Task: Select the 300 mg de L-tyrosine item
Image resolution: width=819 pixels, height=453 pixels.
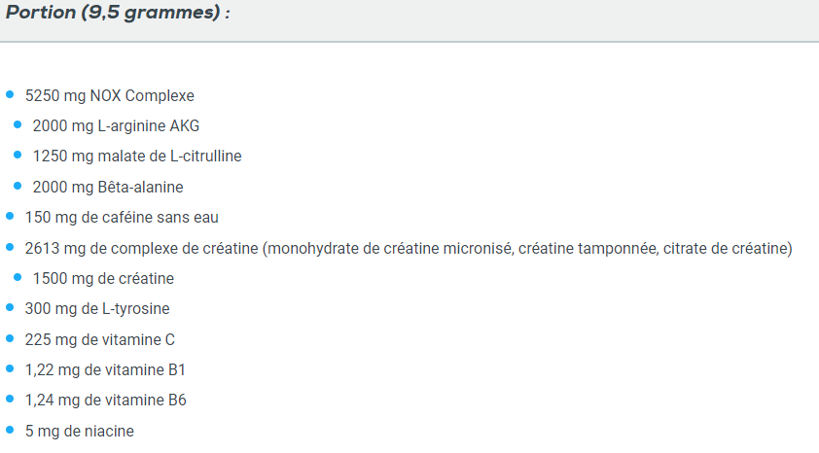Action: (x=97, y=308)
